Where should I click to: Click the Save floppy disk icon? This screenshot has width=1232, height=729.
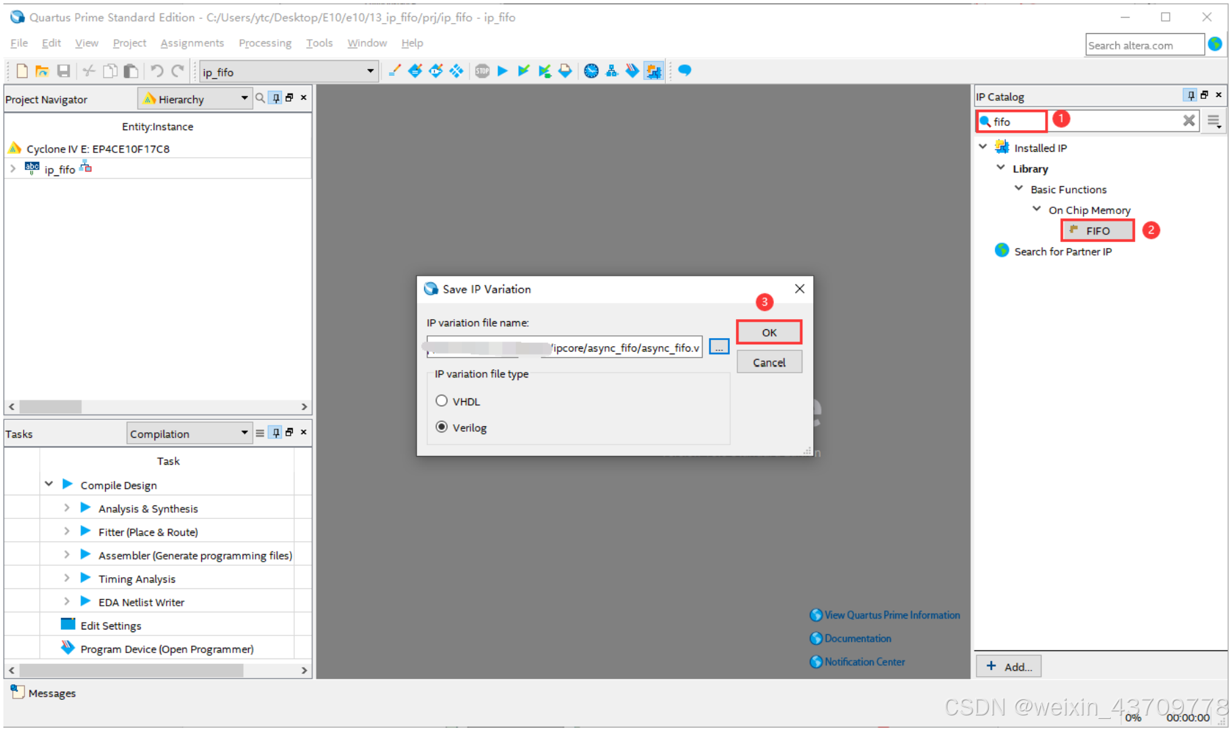[64, 71]
